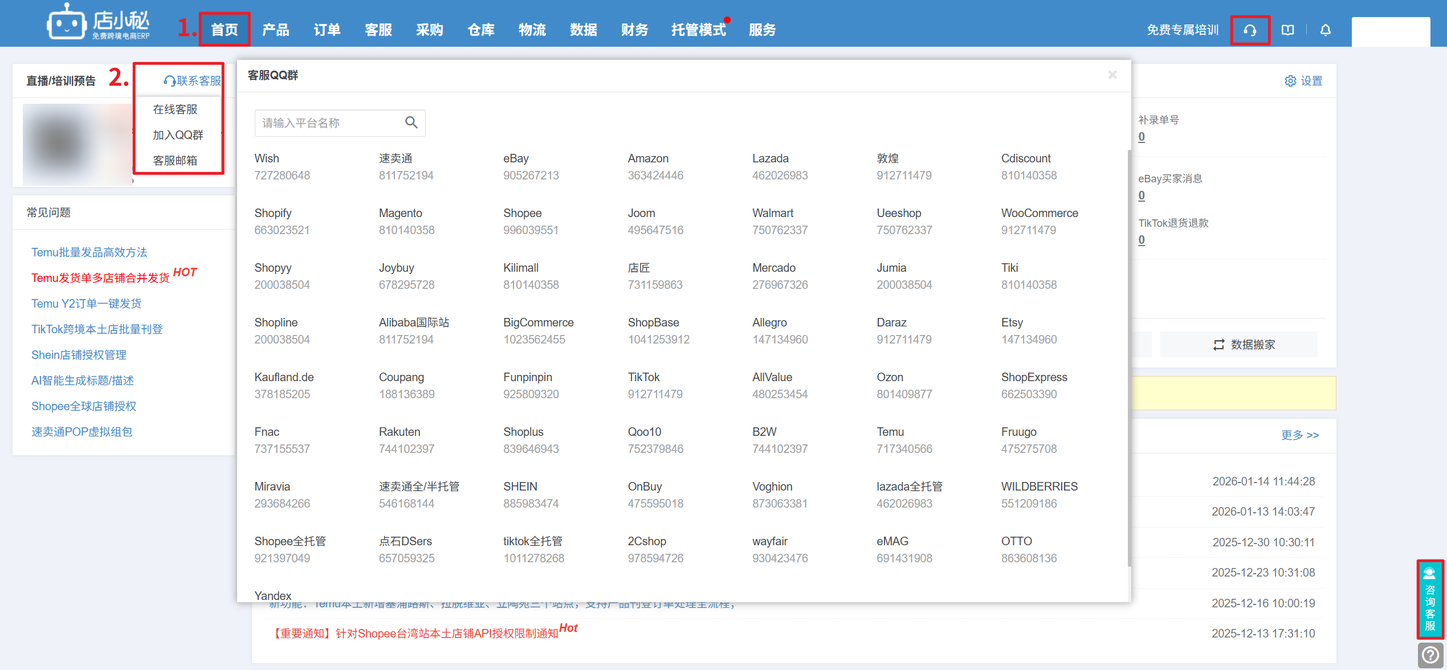Click the notification bell icon
The width and height of the screenshot is (1447, 670).
(1325, 30)
